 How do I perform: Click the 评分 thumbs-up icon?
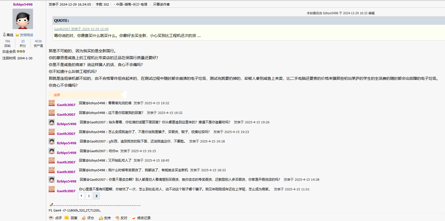pyautogui.click(x=84, y=218)
